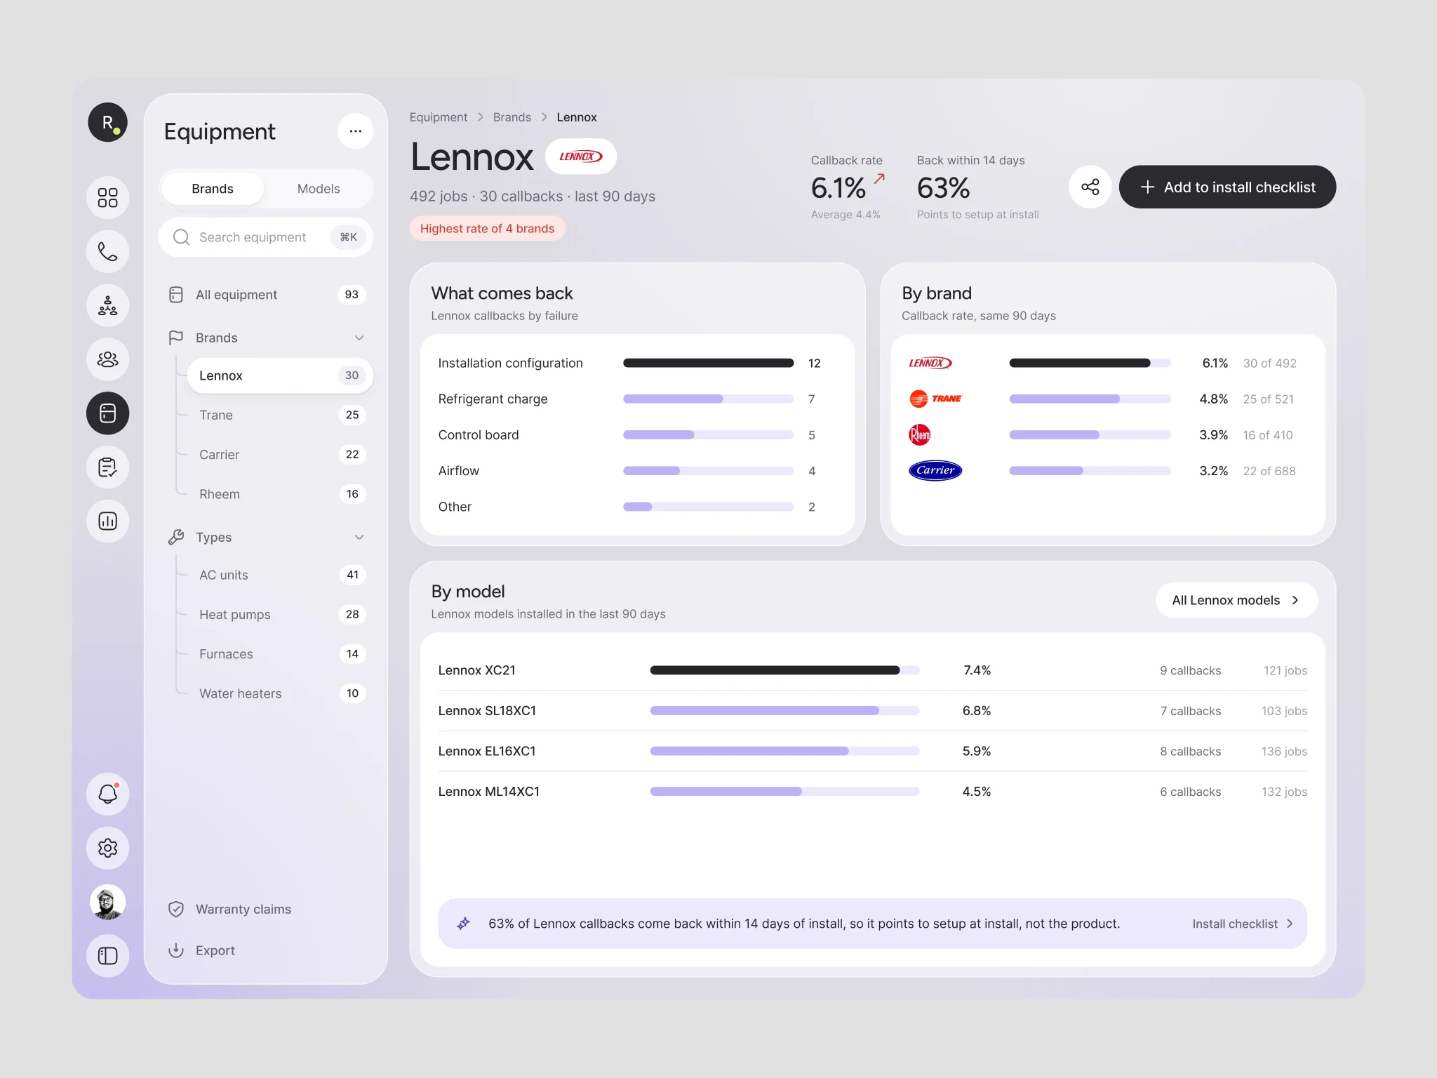The width and height of the screenshot is (1437, 1078).
Task: Select Furnaces type
Action: point(280,654)
